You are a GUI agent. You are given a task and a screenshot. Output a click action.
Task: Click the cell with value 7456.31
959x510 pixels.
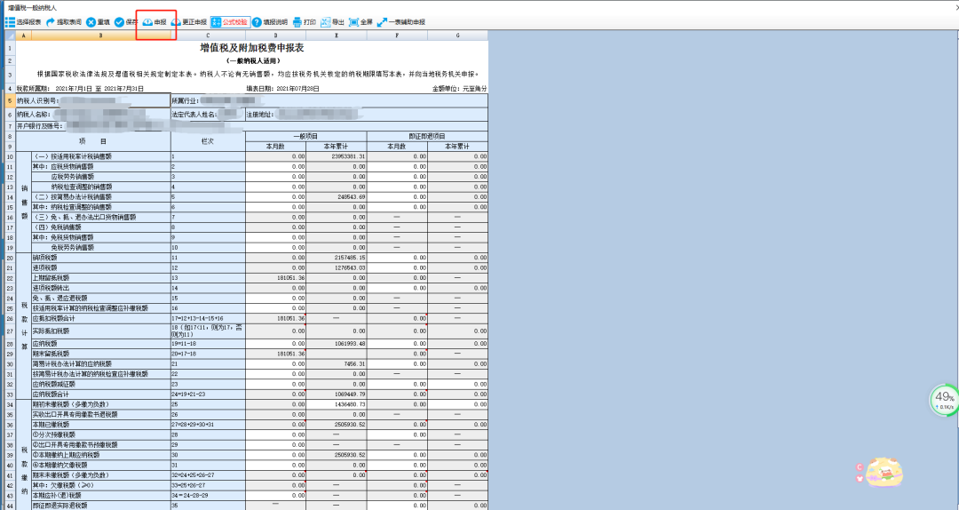[x=337, y=364]
